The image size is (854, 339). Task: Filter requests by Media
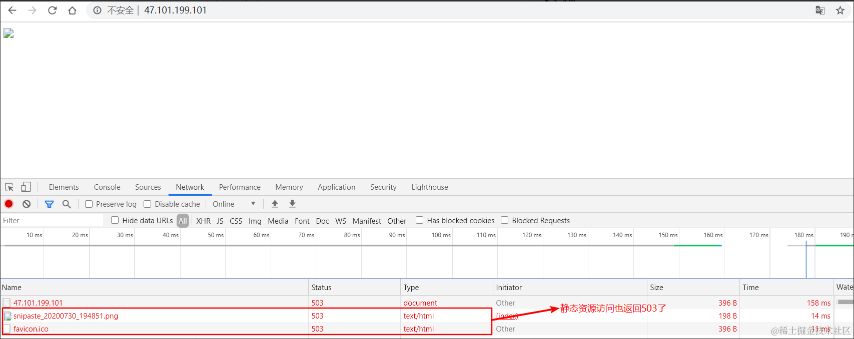(278, 221)
